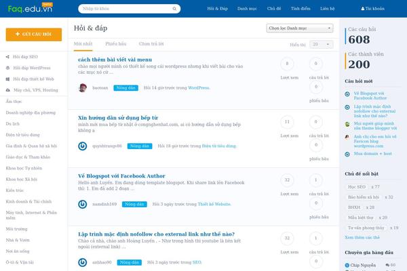
Task: Open the Hiển thị 20 per-page dropdown
Action: click(321, 44)
